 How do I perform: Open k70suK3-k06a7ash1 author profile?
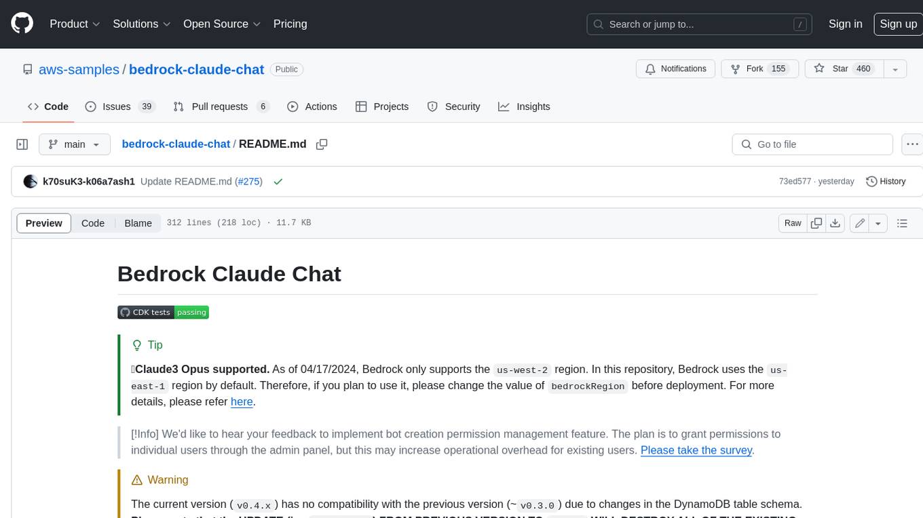pos(89,182)
